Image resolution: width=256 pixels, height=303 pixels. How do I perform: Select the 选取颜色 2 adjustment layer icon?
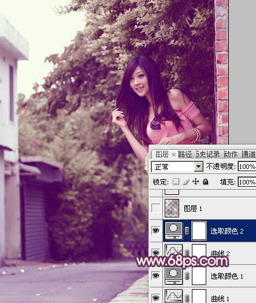point(174,231)
